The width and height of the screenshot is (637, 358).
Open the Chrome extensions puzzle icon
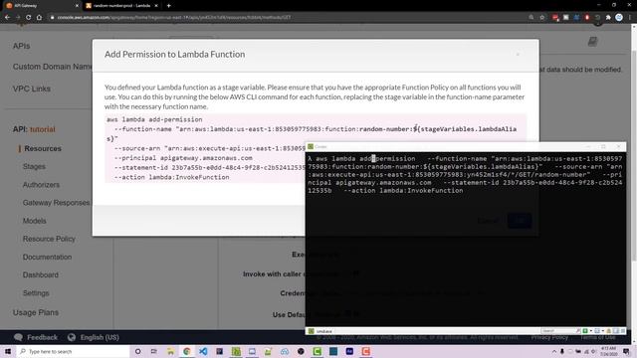[608, 18]
